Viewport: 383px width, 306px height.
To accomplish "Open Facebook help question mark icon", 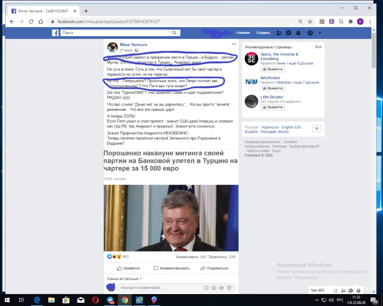I will coord(310,33).
